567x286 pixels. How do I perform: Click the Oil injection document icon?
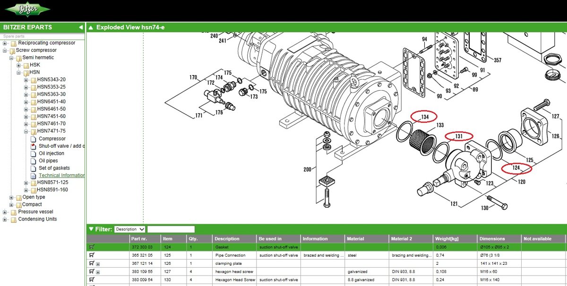[x=34, y=153]
